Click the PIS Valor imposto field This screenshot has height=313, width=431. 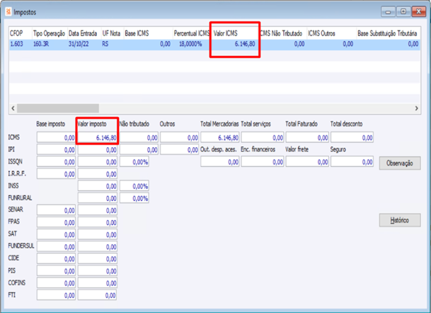[98, 271]
